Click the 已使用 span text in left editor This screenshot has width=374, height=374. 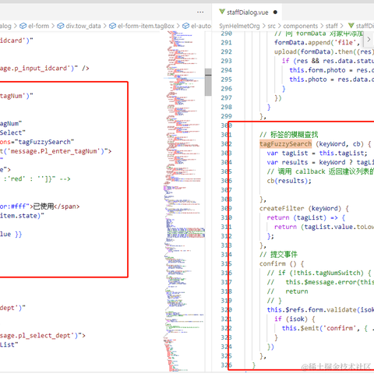(44, 206)
